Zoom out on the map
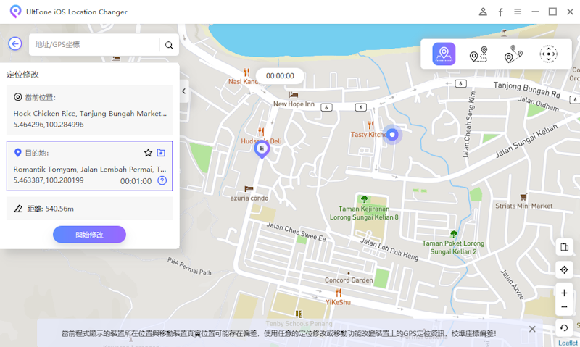 tap(564, 307)
